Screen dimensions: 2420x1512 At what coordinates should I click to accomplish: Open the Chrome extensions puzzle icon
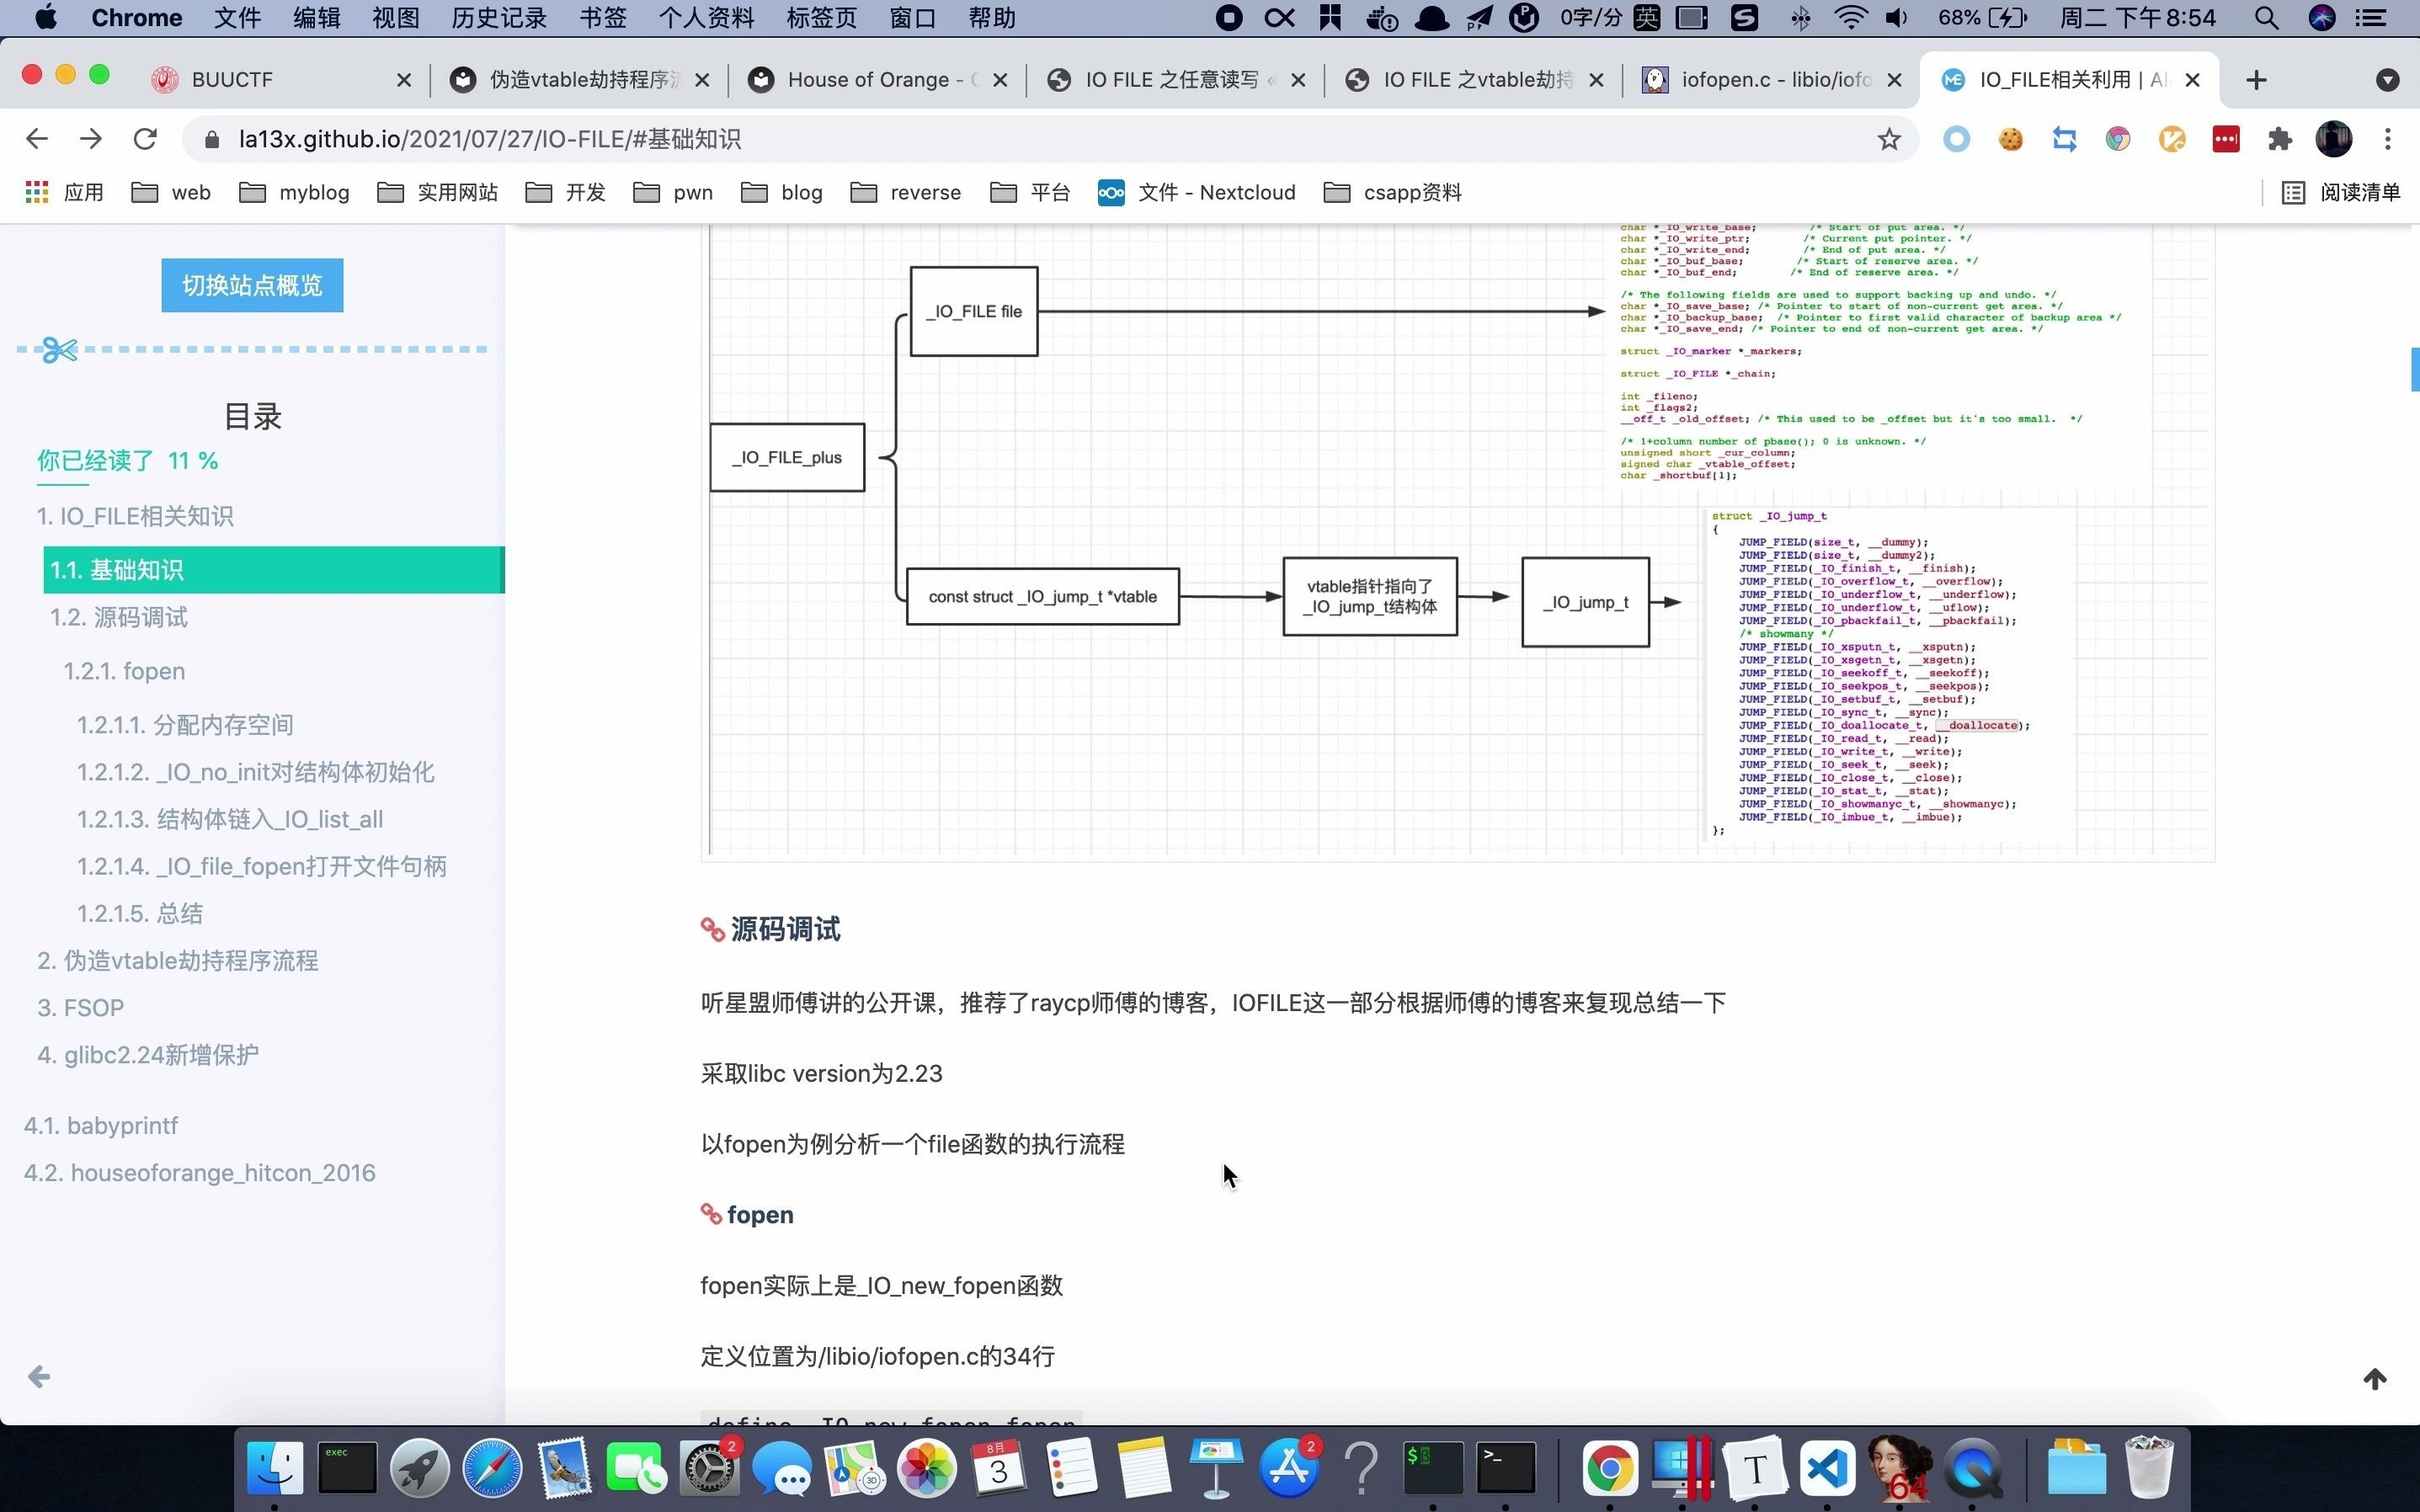click(x=2279, y=139)
